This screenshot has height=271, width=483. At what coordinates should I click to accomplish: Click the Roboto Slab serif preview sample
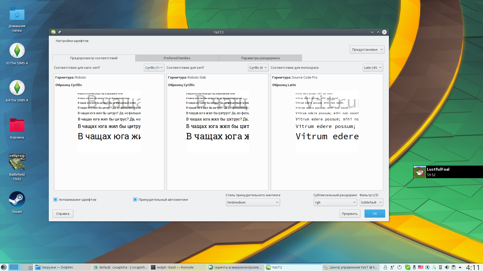pos(218,121)
